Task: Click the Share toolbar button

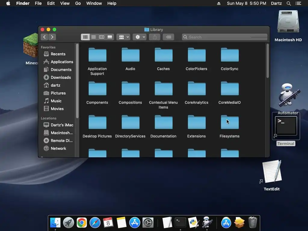Action: click(x=155, y=37)
